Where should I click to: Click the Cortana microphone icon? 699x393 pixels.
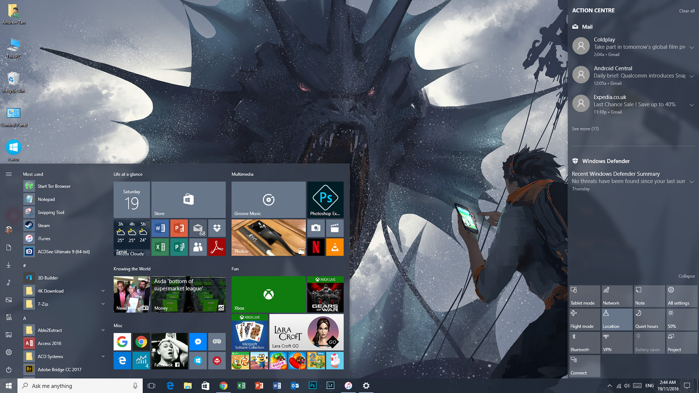[135, 386]
